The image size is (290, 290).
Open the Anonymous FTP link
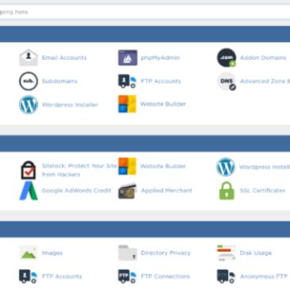[x=264, y=276]
